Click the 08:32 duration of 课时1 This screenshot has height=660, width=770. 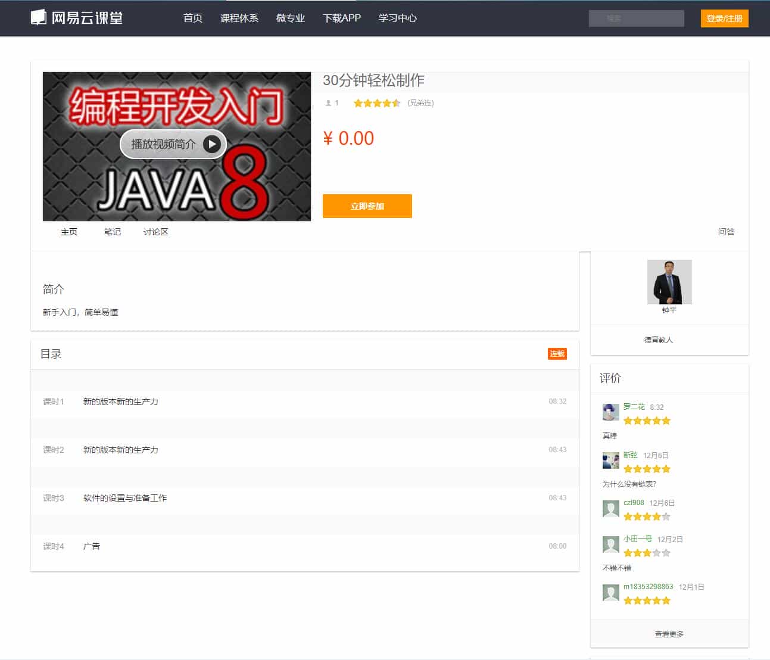pyautogui.click(x=558, y=401)
